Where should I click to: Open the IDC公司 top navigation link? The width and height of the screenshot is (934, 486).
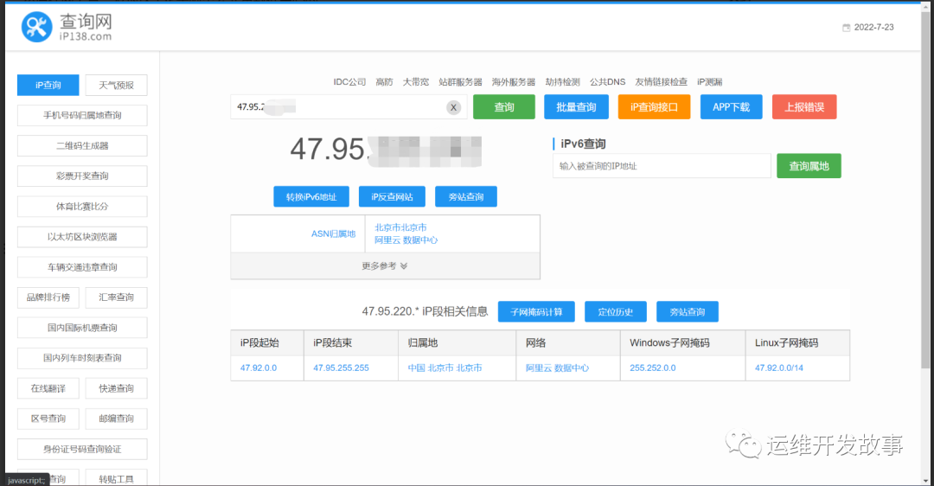(349, 82)
